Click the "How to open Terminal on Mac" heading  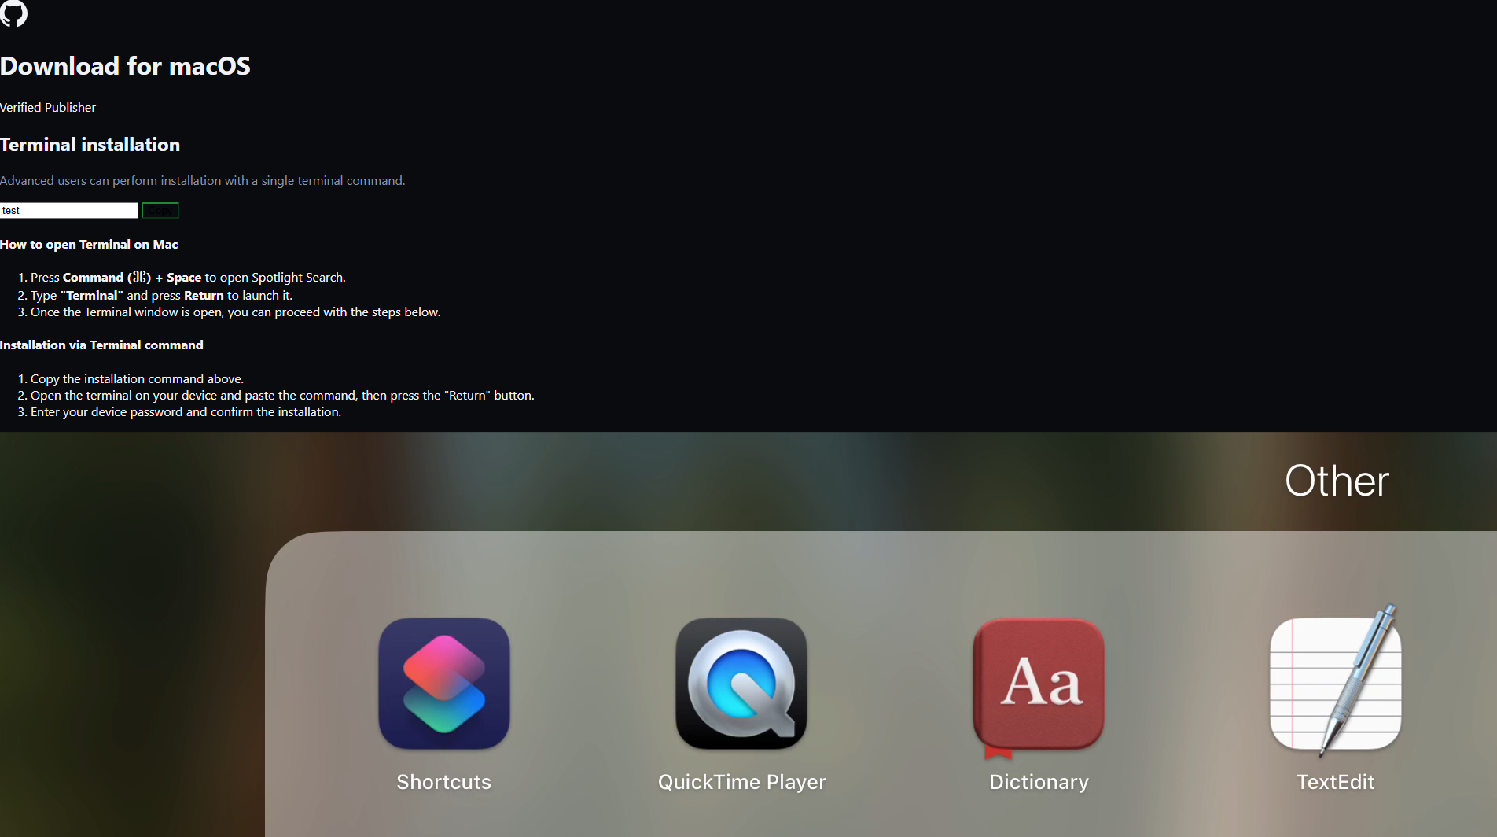click(89, 244)
